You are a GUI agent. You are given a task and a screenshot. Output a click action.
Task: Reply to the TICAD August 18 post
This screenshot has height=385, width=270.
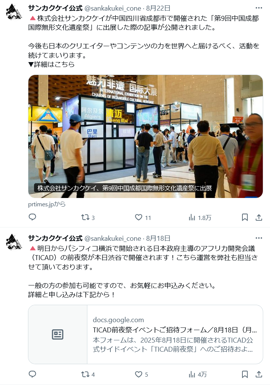pyautogui.click(x=33, y=374)
